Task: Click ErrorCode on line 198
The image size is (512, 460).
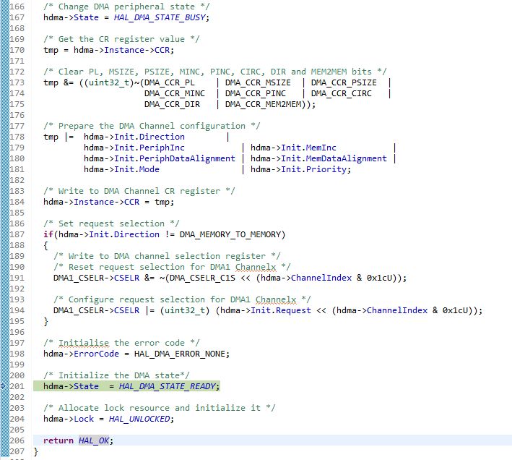Action: click(96, 354)
